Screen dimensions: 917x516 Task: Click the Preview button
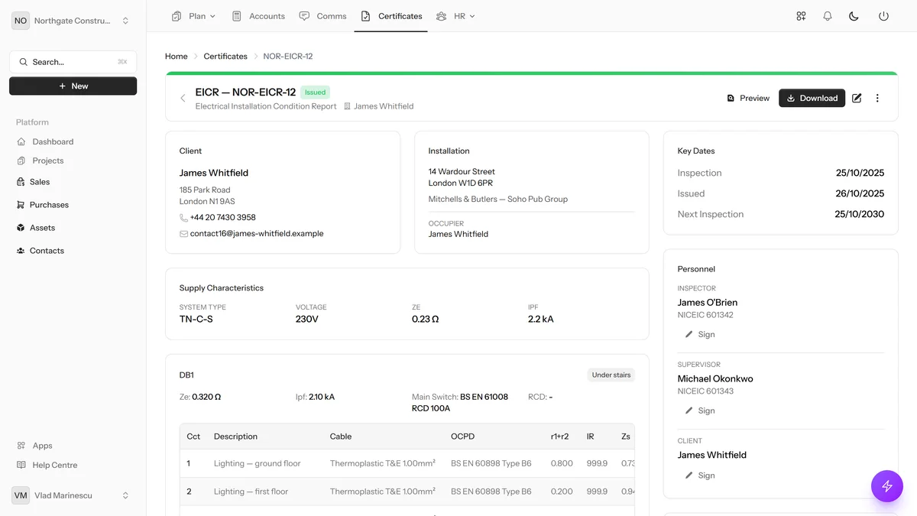tap(748, 98)
